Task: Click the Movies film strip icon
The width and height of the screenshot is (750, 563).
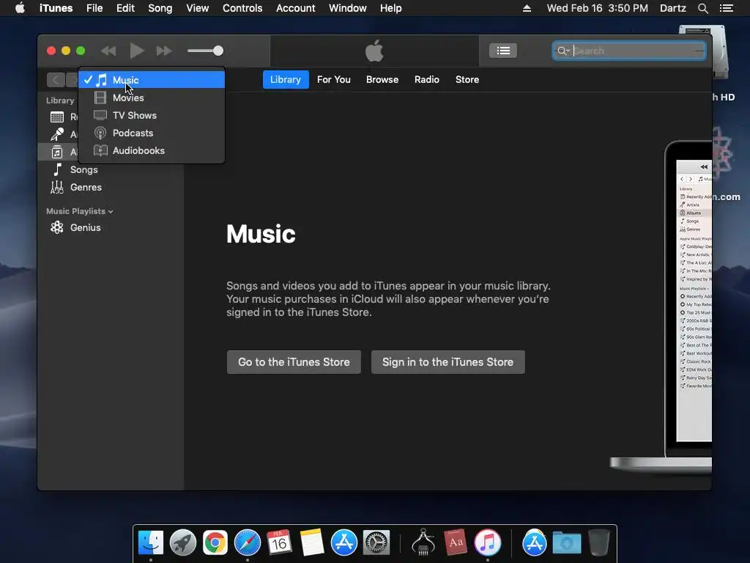Action: (100, 97)
